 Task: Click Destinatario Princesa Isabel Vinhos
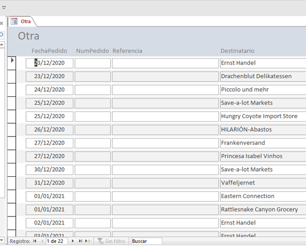click(263, 156)
